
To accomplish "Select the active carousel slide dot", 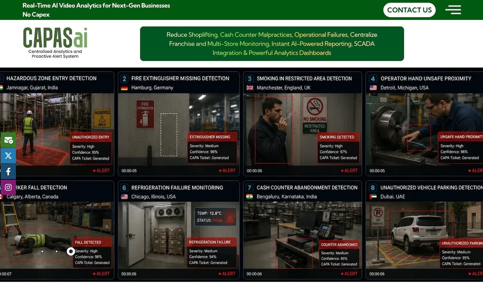I will click(71, 251).
